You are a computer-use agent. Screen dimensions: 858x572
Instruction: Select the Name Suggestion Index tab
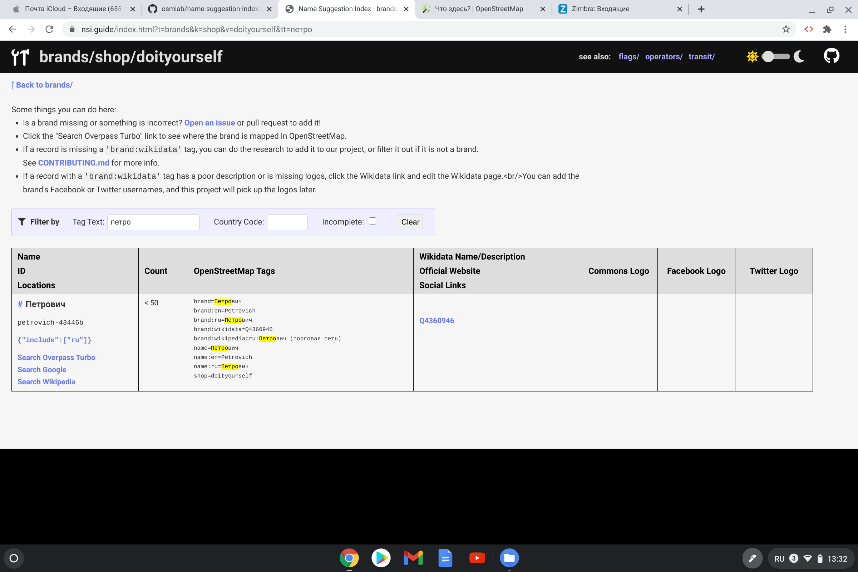346,9
